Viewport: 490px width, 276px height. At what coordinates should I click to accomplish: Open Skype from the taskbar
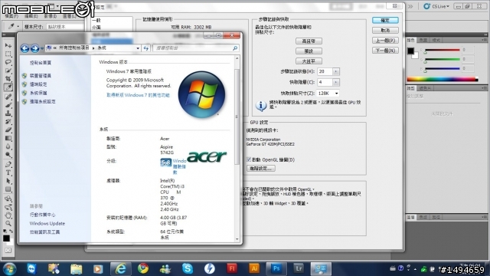188,268
